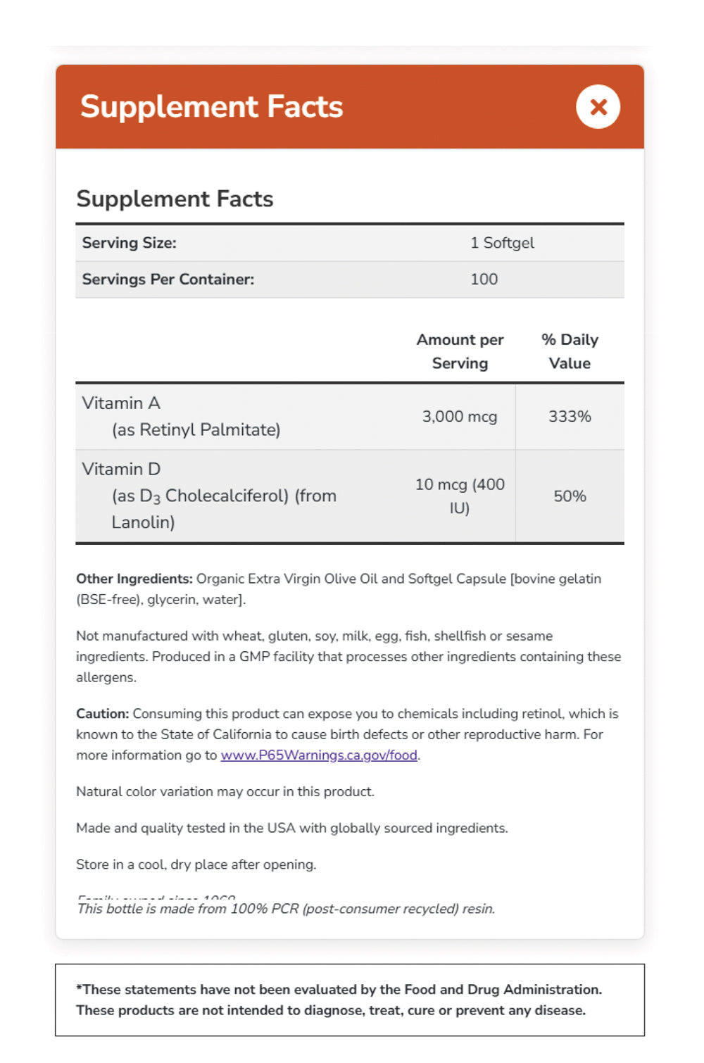Close the Supplement Facts popup
The image size is (704, 1063).
598,107
